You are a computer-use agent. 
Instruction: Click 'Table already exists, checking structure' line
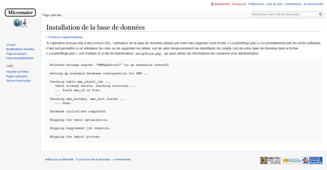point(95,86)
